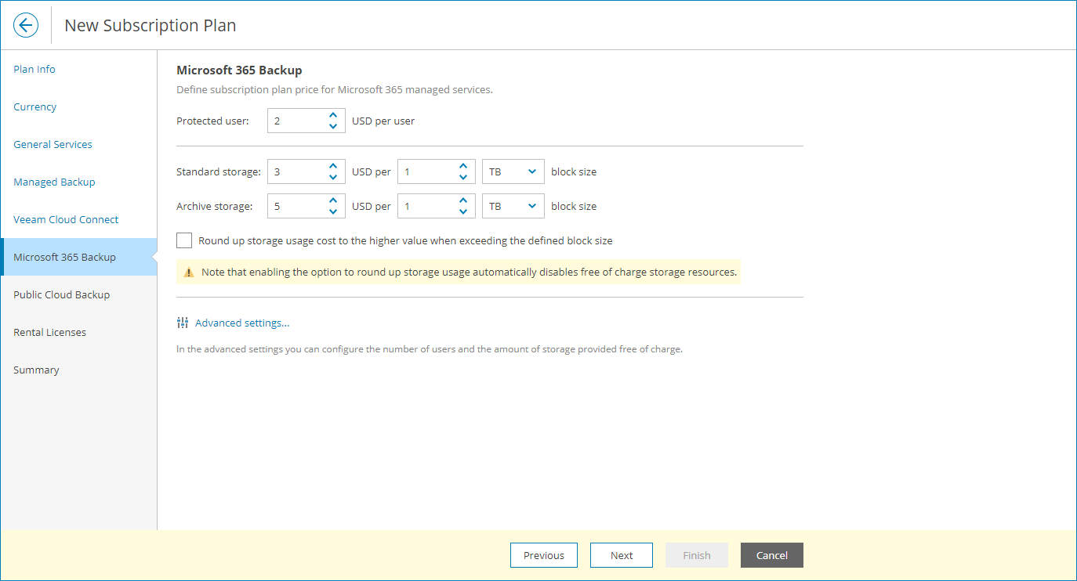Decrease Archive storage price with down arrow
This screenshot has height=581, width=1077.
[x=333, y=212]
